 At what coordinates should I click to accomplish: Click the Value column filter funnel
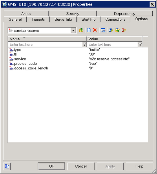click(x=140, y=44)
